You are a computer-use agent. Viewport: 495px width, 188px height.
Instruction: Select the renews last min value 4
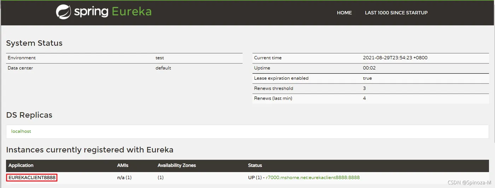(365, 98)
